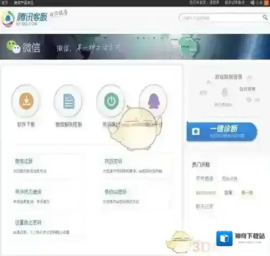Open the blue document 微信解除限制 icon
The height and width of the screenshot is (256, 270).
pyautogui.click(x=69, y=101)
